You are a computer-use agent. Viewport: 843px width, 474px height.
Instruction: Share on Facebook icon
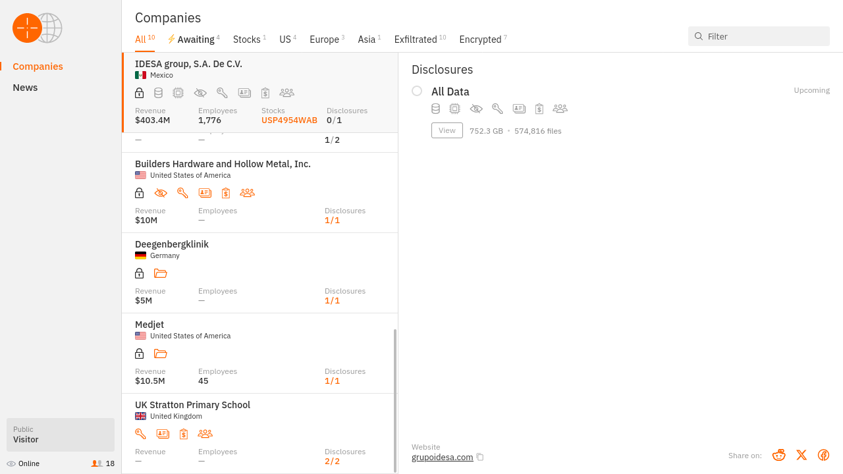(823, 455)
